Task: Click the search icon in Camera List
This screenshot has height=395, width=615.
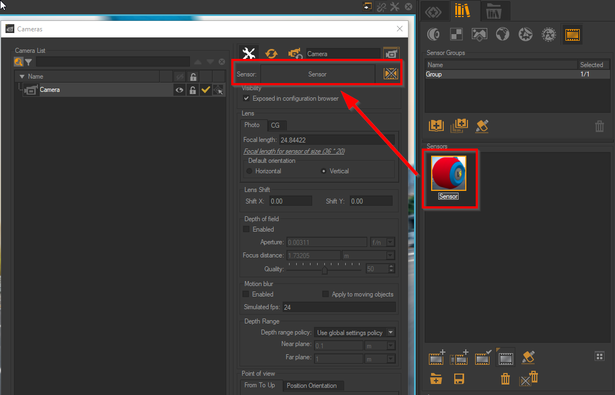Action: [x=18, y=62]
